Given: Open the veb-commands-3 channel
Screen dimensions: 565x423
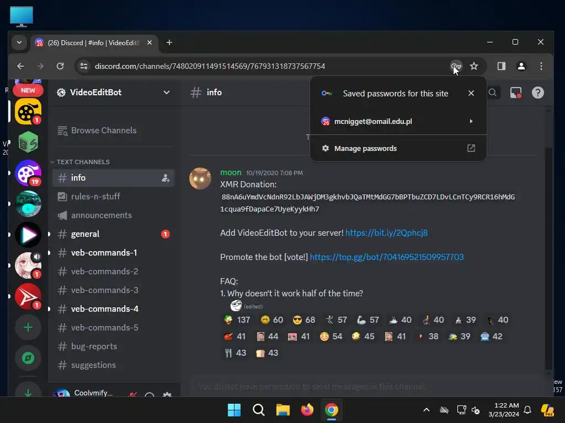Looking at the screenshot, I should pyautogui.click(x=114, y=290).
